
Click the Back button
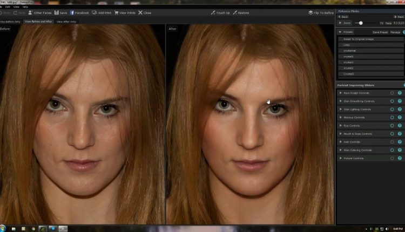pos(343,17)
